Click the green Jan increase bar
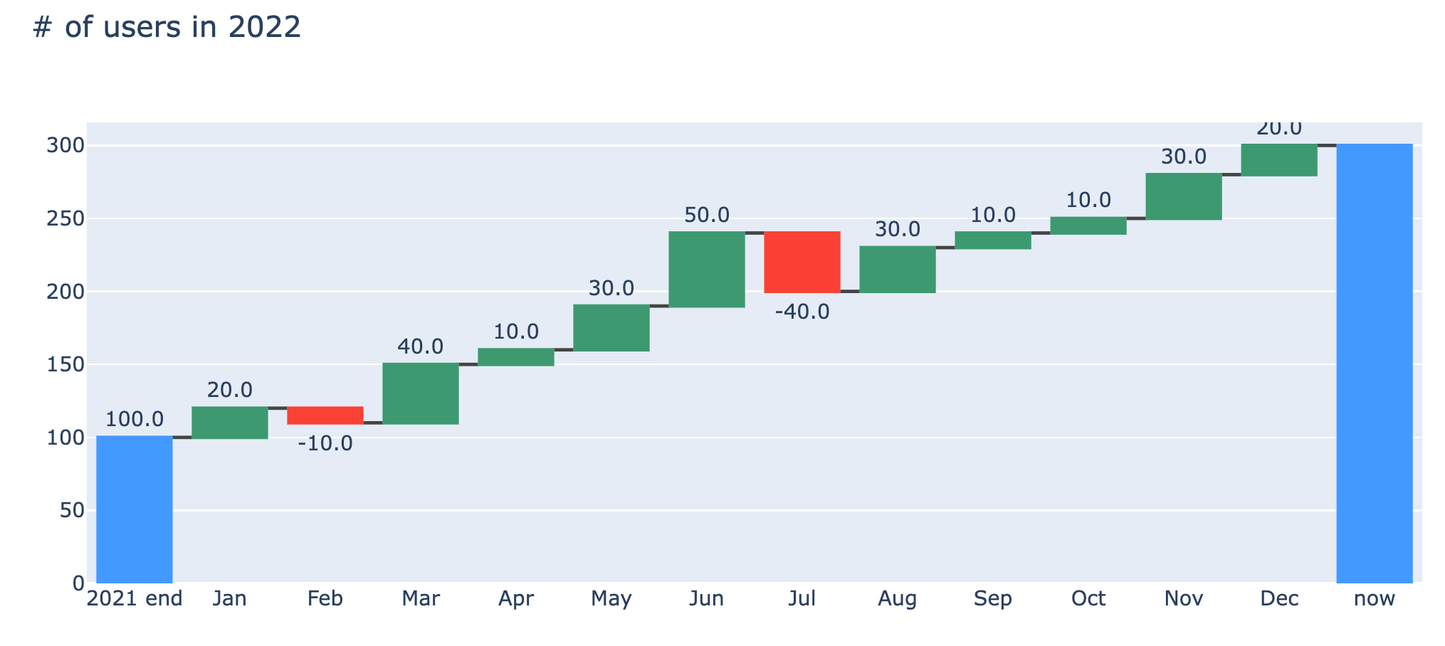Image resolution: width=1445 pixels, height=646 pixels. click(230, 423)
